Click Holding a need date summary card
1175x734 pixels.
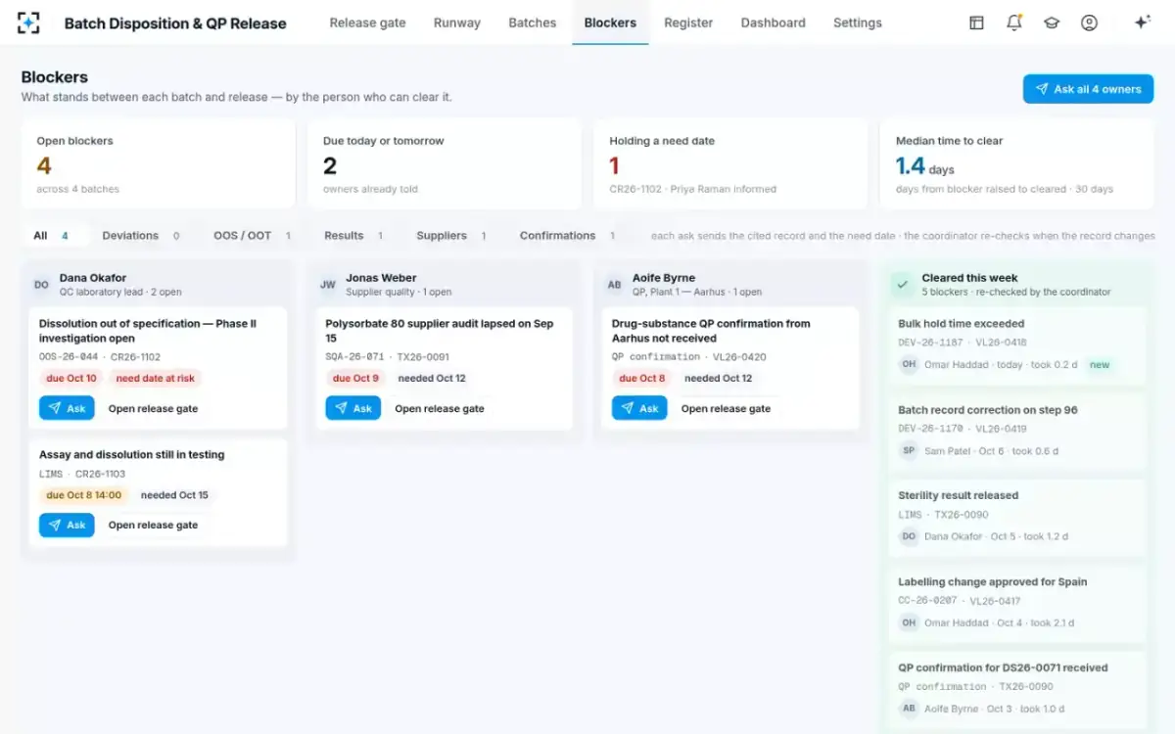click(x=730, y=163)
